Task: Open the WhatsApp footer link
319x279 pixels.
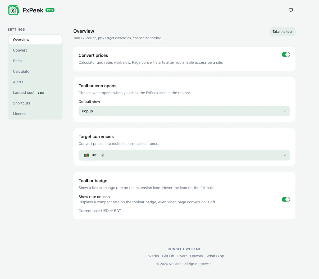Action: (x=215, y=256)
